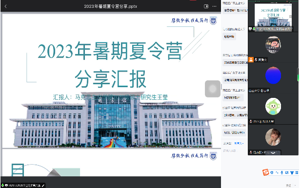Open the split view icon beside the file title

click(x=206, y=6)
